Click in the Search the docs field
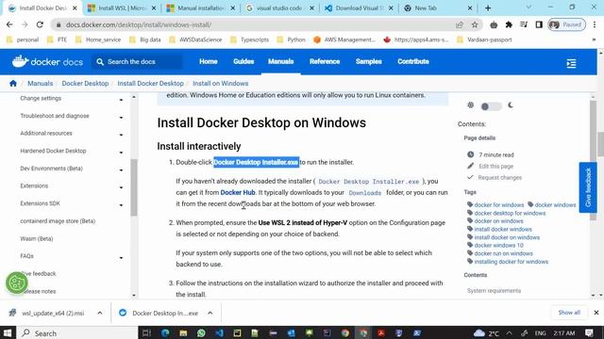This screenshot has height=339, width=604. click(x=137, y=61)
